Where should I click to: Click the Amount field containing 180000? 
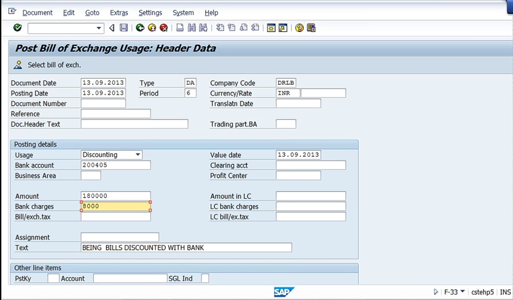click(116, 196)
